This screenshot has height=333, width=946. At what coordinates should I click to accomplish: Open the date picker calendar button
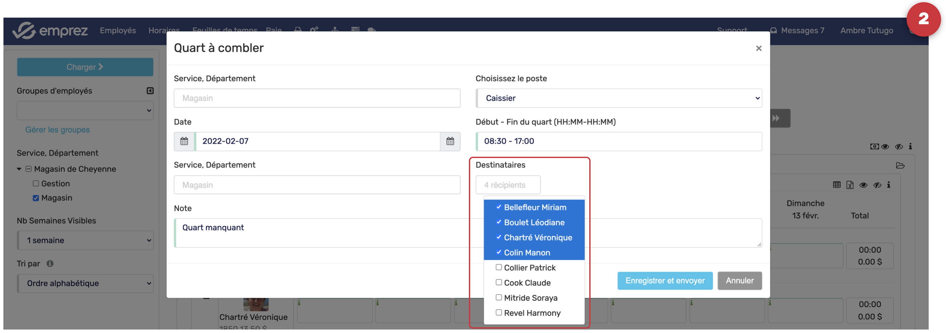[450, 141]
